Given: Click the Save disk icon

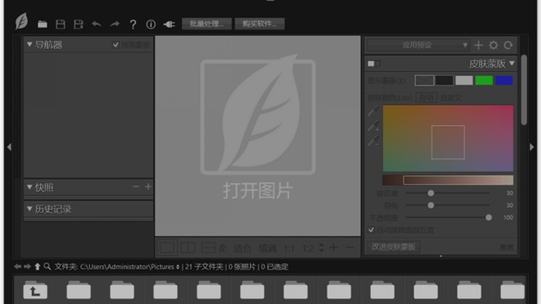Looking at the screenshot, I should [60, 24].
